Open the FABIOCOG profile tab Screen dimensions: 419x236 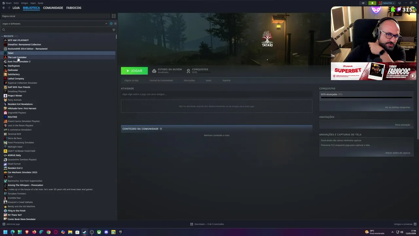click(x=74, y=8)
